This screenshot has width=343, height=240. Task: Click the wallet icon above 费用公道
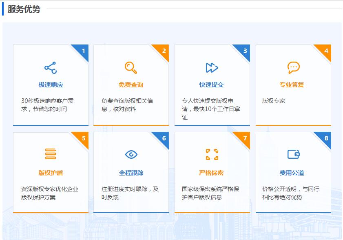[x=293, y=154]
